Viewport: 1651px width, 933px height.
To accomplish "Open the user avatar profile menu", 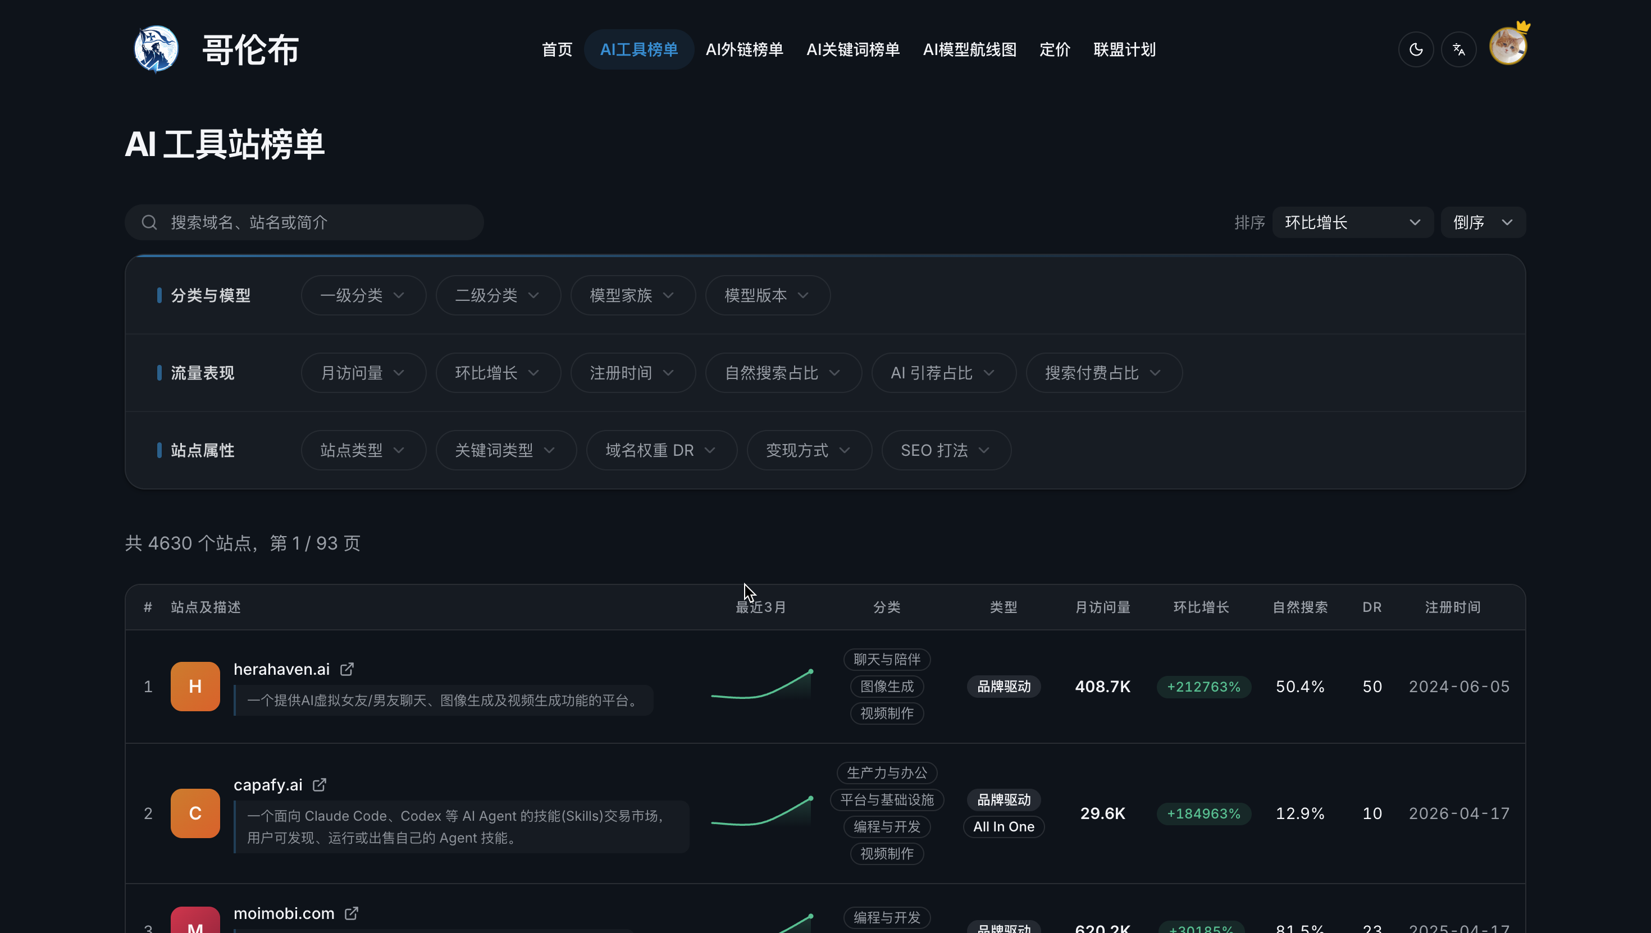I will (1508, 46).
